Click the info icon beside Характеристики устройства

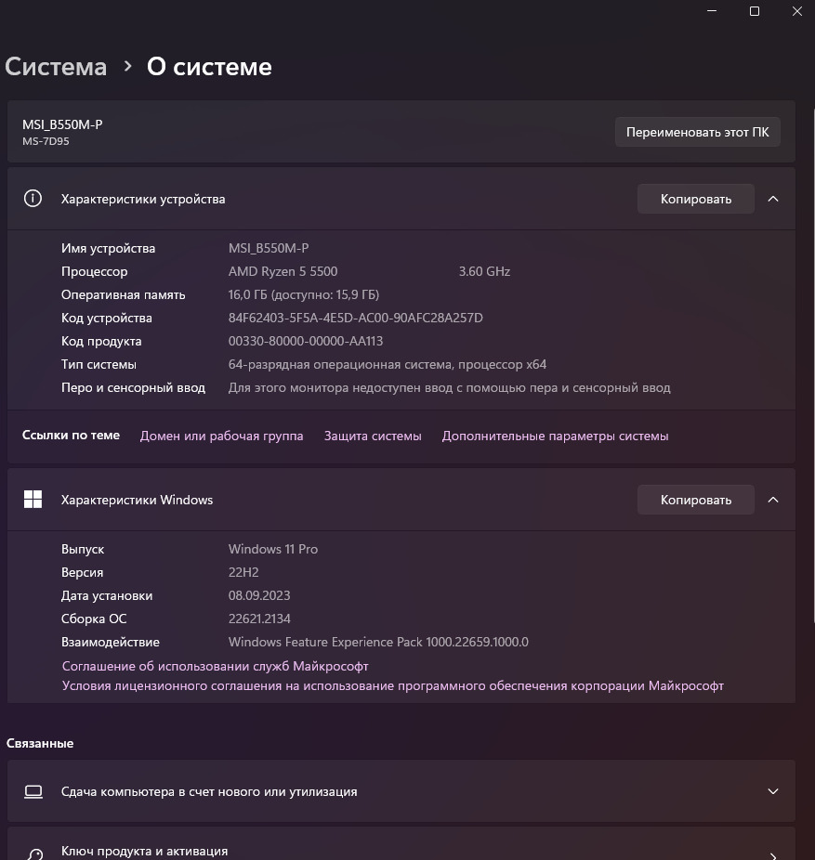pos(33,199)
